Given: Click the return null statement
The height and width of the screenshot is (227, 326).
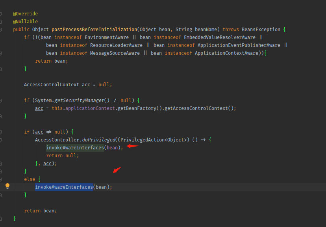Looking at the screenshot, I should click(x=62, y=156).
